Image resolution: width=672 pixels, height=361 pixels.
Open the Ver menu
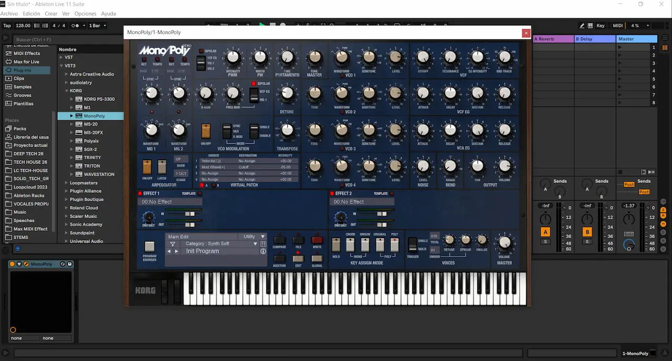pyautogui.click(x=66, y=14)
